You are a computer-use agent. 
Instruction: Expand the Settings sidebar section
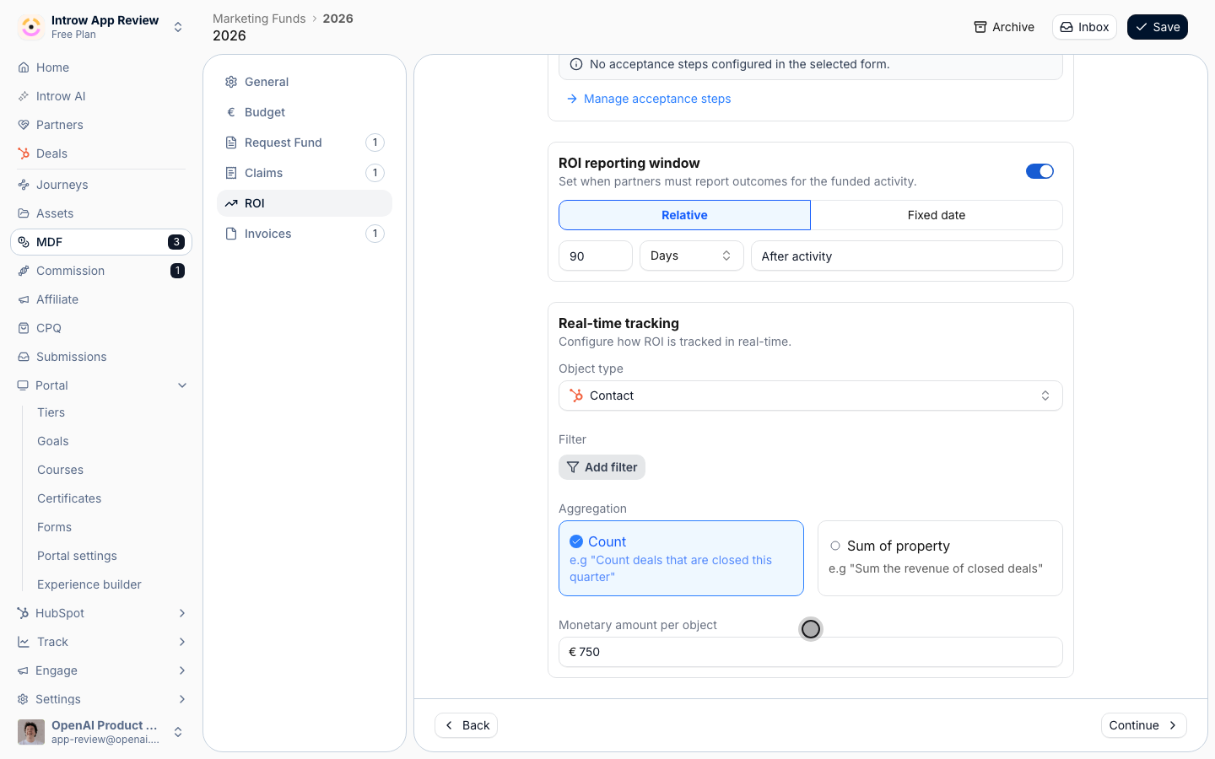(x=182, y=699)
